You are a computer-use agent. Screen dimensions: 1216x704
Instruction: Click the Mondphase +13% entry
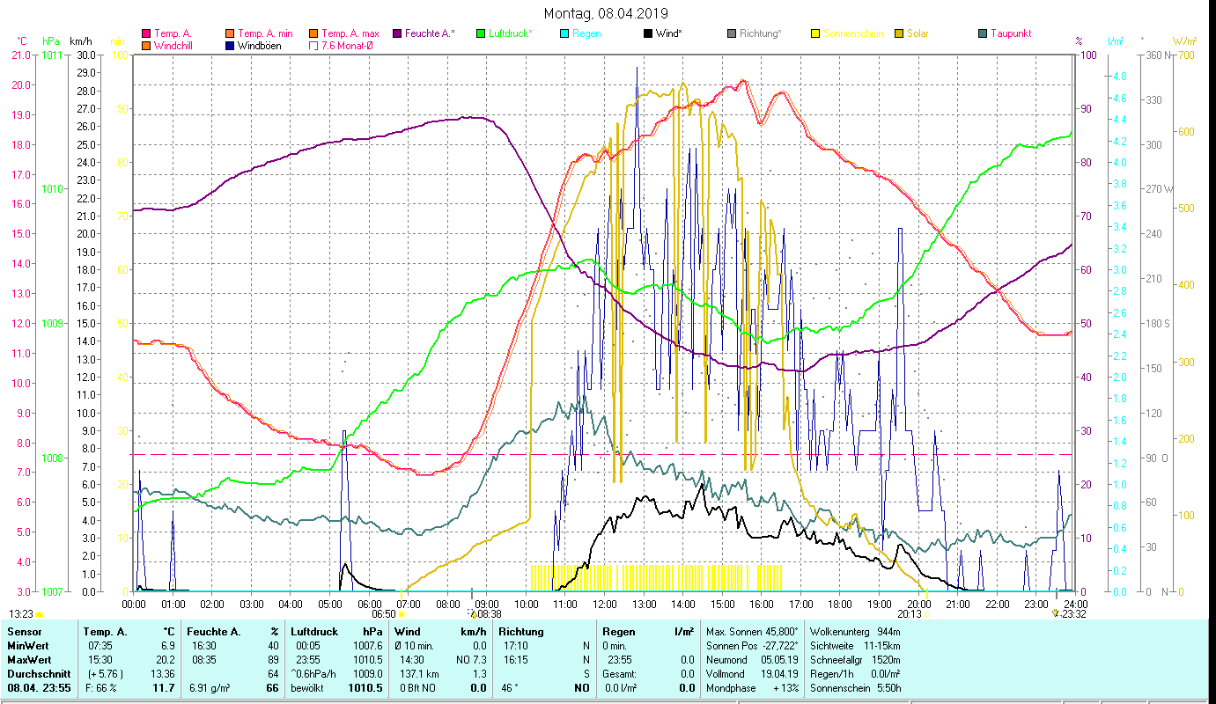753,688
